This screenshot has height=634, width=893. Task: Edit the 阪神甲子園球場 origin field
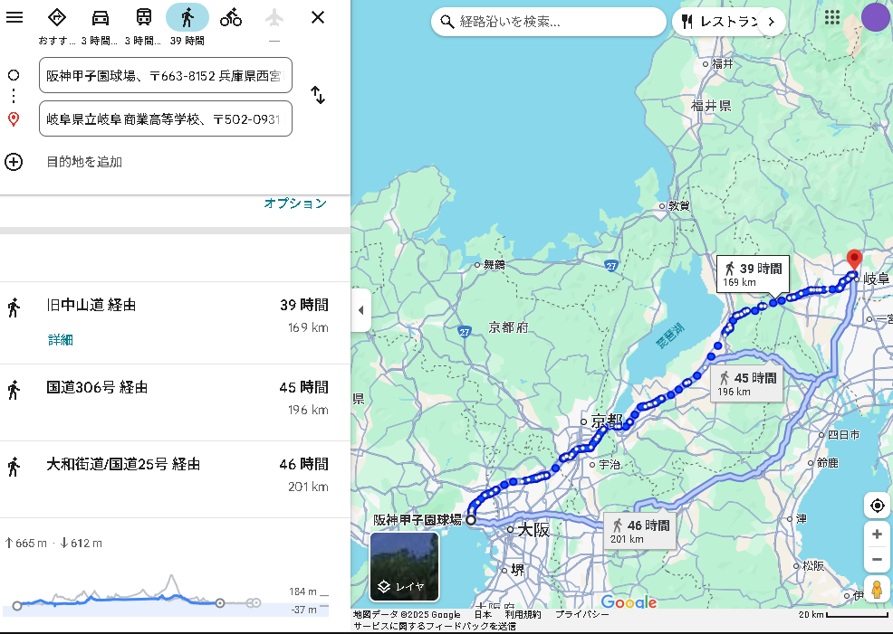166,75
